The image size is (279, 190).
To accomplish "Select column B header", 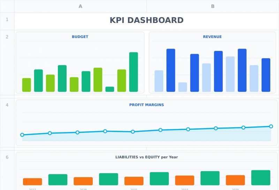I will coord(213,6).
